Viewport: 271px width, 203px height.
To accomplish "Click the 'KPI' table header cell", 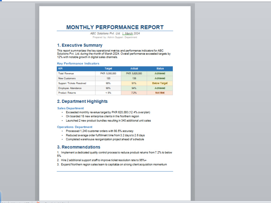I will [x=76, y=69].
